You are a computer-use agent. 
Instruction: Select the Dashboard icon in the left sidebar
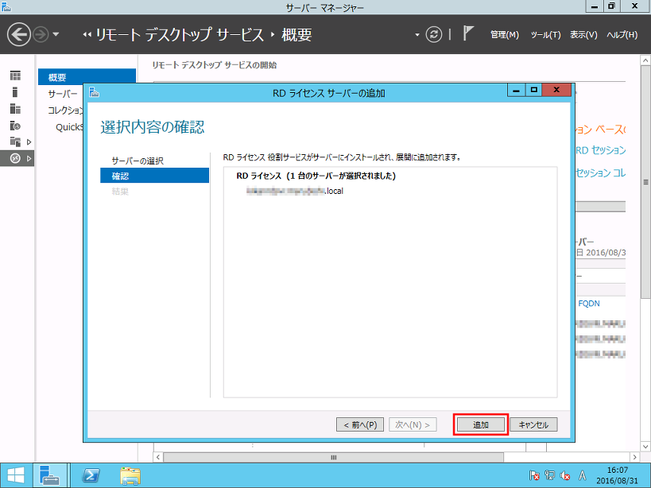16,75
